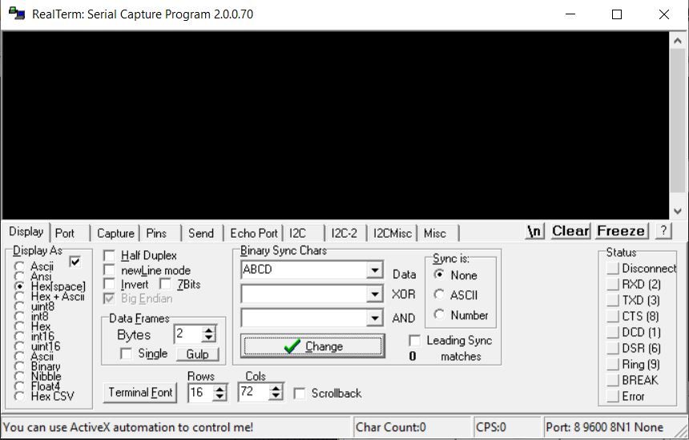Enable the Single checkbox
This screenshot has height=440, width=689.
(x=126, y=354)
